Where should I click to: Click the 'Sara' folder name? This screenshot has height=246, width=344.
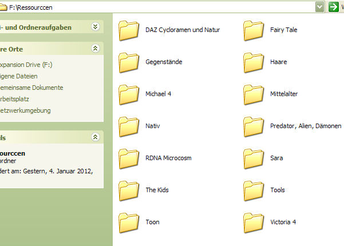pos(276,158)
